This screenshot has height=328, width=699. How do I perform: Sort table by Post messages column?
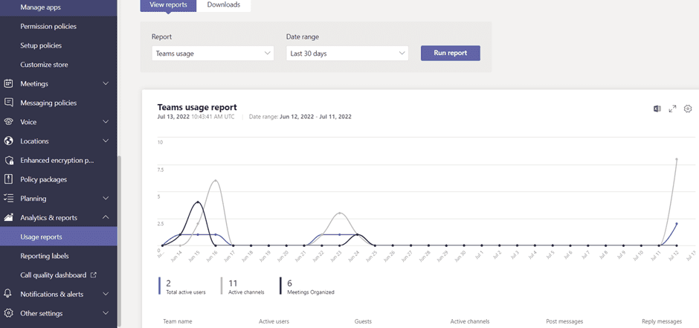click(564, 321)
